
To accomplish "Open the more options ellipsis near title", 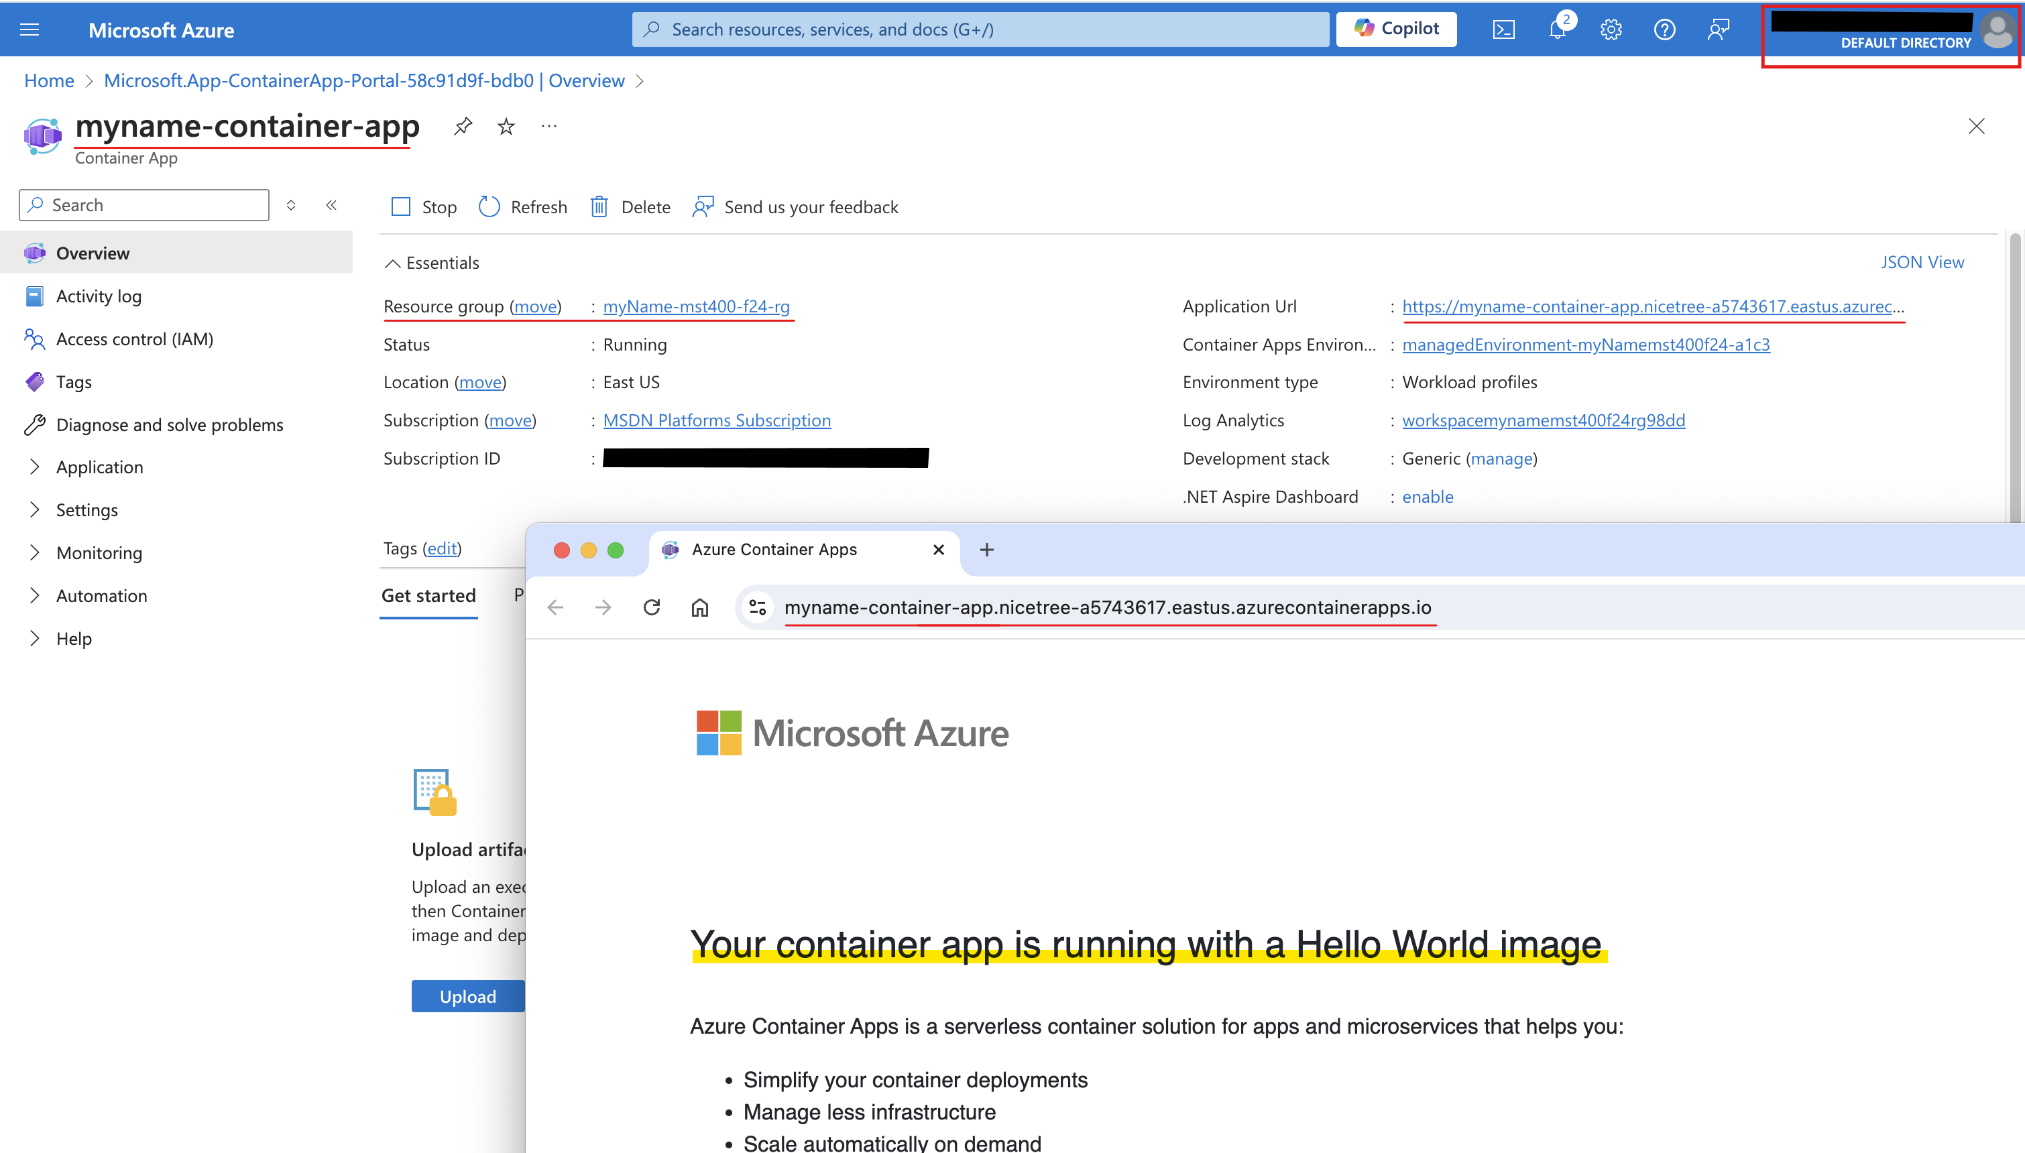I will tap(548, 126).
